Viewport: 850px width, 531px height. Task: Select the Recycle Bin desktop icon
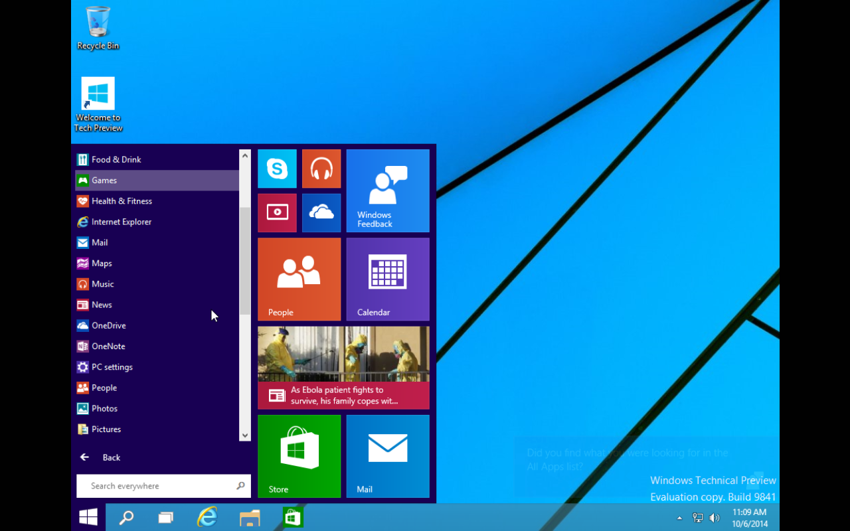(x=98, y=28)
